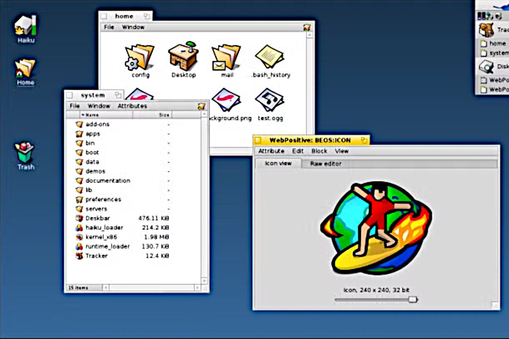Open Window menu in system window
This screenshot has height=339, width=509.
99,106
